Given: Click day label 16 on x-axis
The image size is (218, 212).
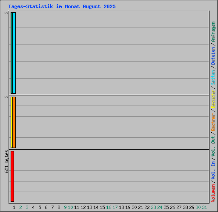Looking at the screenshot, I should [x=109, y=207].
